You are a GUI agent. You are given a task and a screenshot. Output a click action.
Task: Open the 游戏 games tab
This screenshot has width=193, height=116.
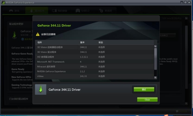click(x=14, y=11)
